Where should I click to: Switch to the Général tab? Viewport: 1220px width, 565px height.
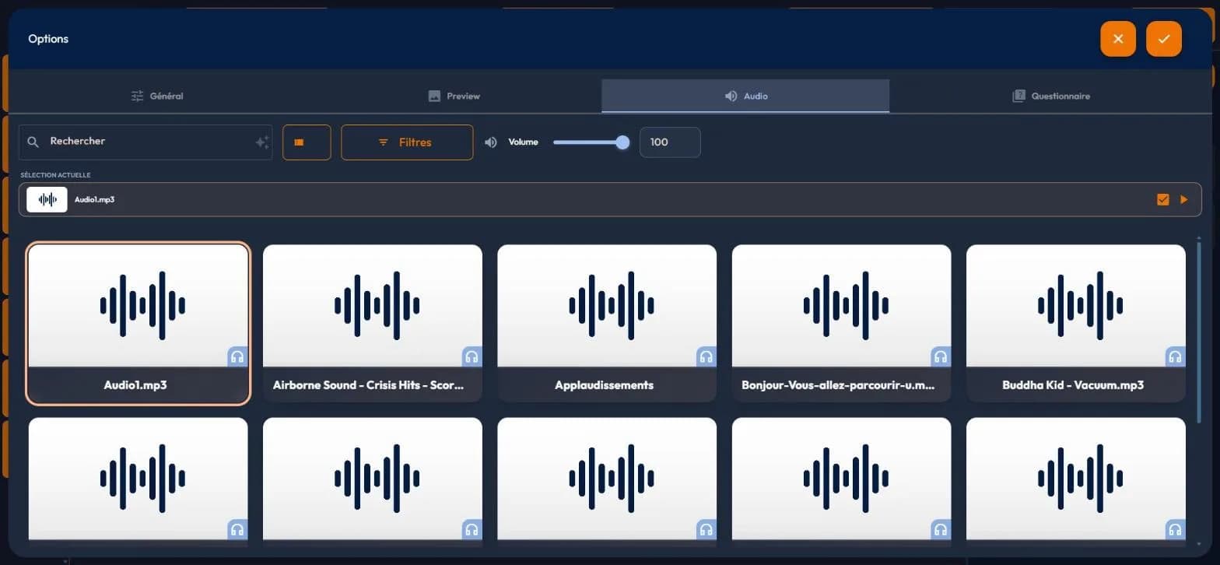click(157, 96)
